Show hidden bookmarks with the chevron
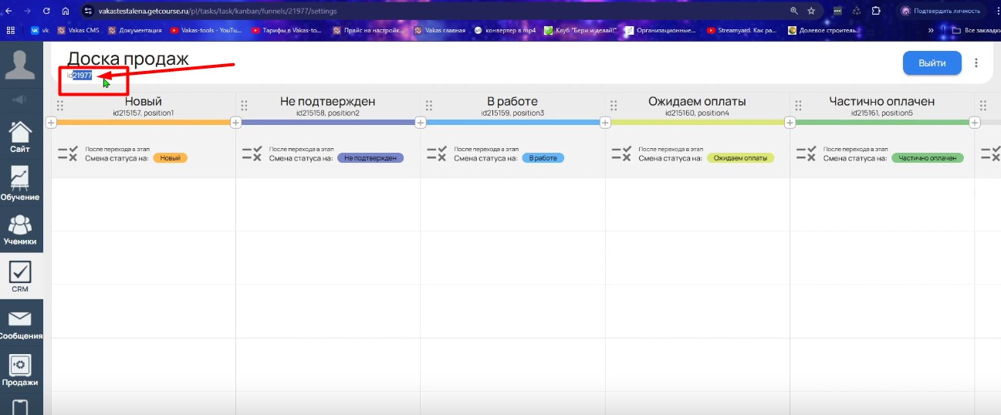Viewport: 1001px width, 415px height. 931,31
